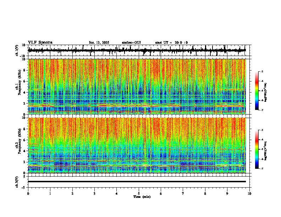Click the "2" minute tick label
281x217 pixels.
[72, 194]
